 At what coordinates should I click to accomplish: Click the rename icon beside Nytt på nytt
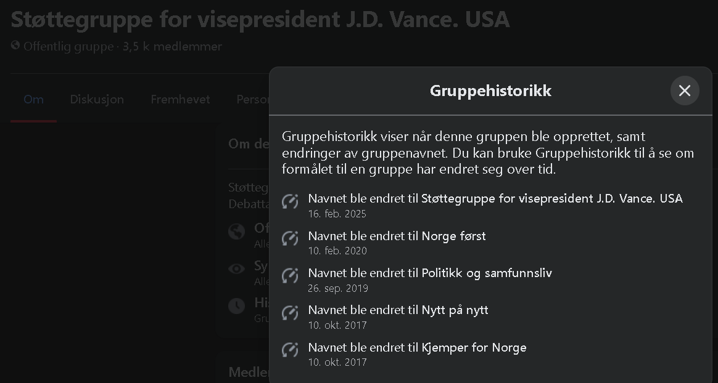290,313
